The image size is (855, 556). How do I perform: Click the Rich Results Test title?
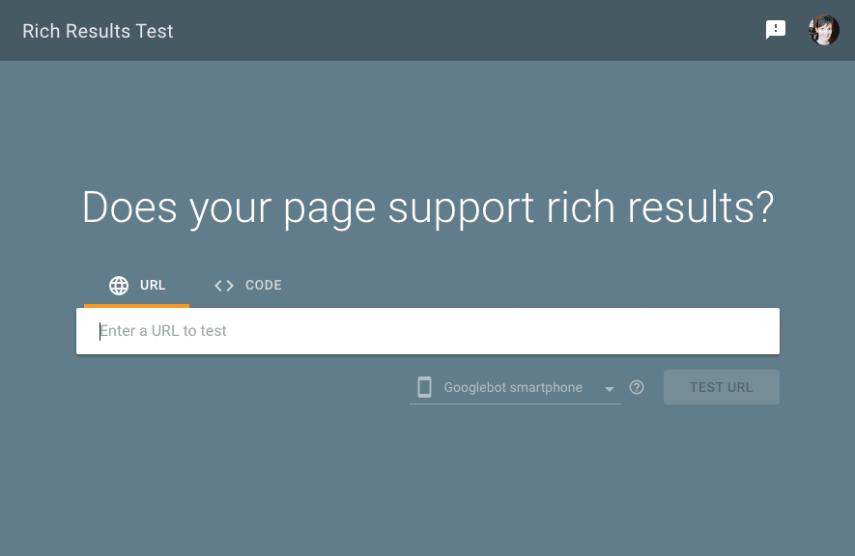click(x=98, y=31)
